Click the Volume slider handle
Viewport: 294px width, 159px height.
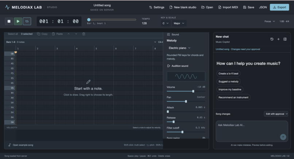pyautogui.click(x=193, y=91)
